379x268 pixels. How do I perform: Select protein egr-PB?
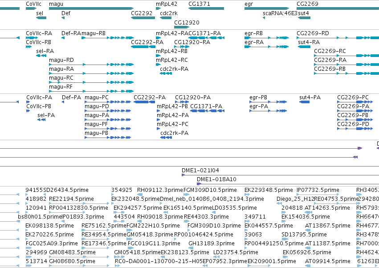258,97
